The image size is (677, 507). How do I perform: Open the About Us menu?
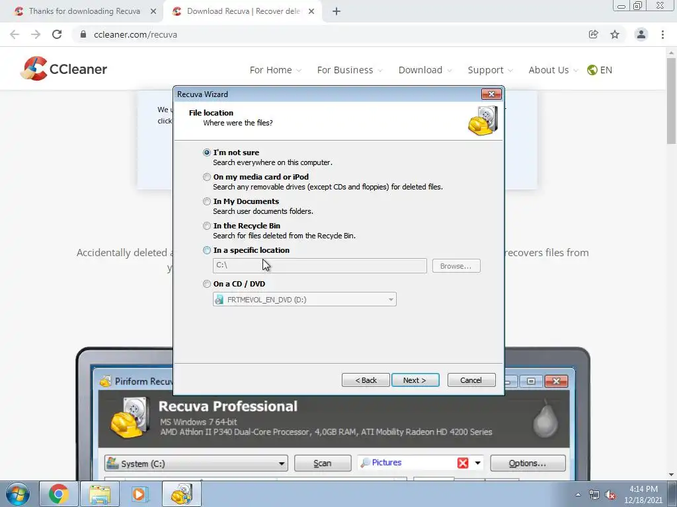(x=553, y=70)
